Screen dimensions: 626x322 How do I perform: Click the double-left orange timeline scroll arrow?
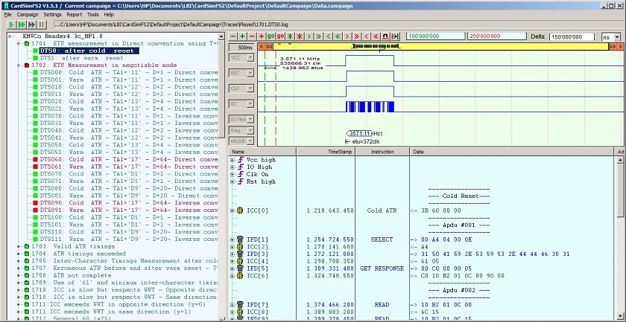click(x=269, y=47)
